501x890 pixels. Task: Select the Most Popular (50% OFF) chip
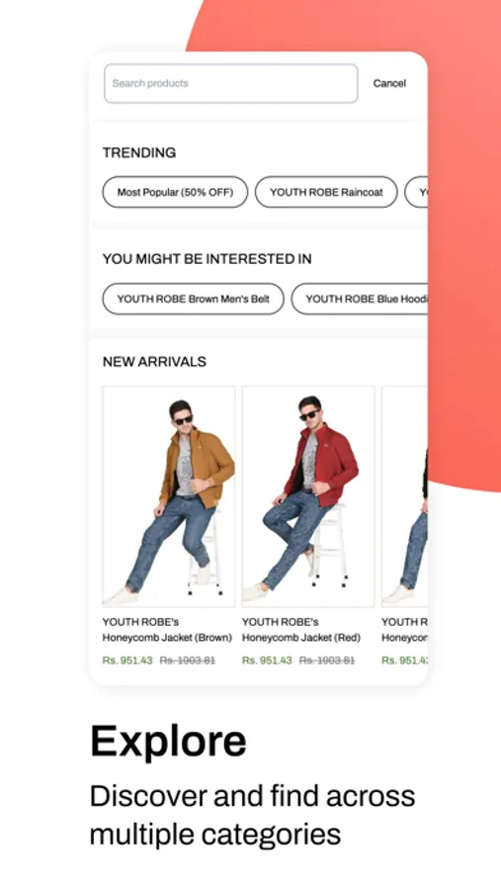(175, 192)
